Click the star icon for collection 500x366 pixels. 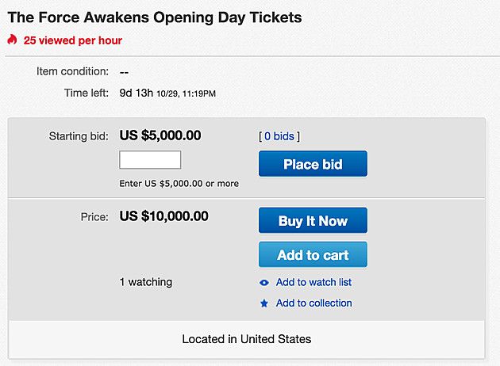click(264, 303)
